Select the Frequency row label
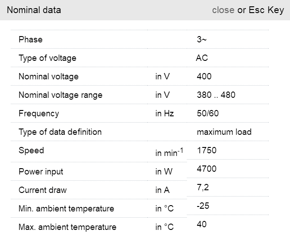Viewport: 290px width, 243px height. (x=39, y=114)
